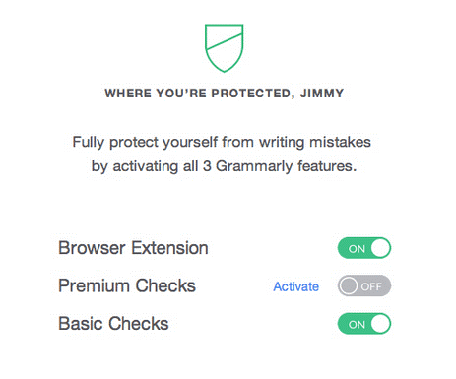Click the name JIMMY in the heading
This screenshot has height=379, width=456.
tap(322, 94)
